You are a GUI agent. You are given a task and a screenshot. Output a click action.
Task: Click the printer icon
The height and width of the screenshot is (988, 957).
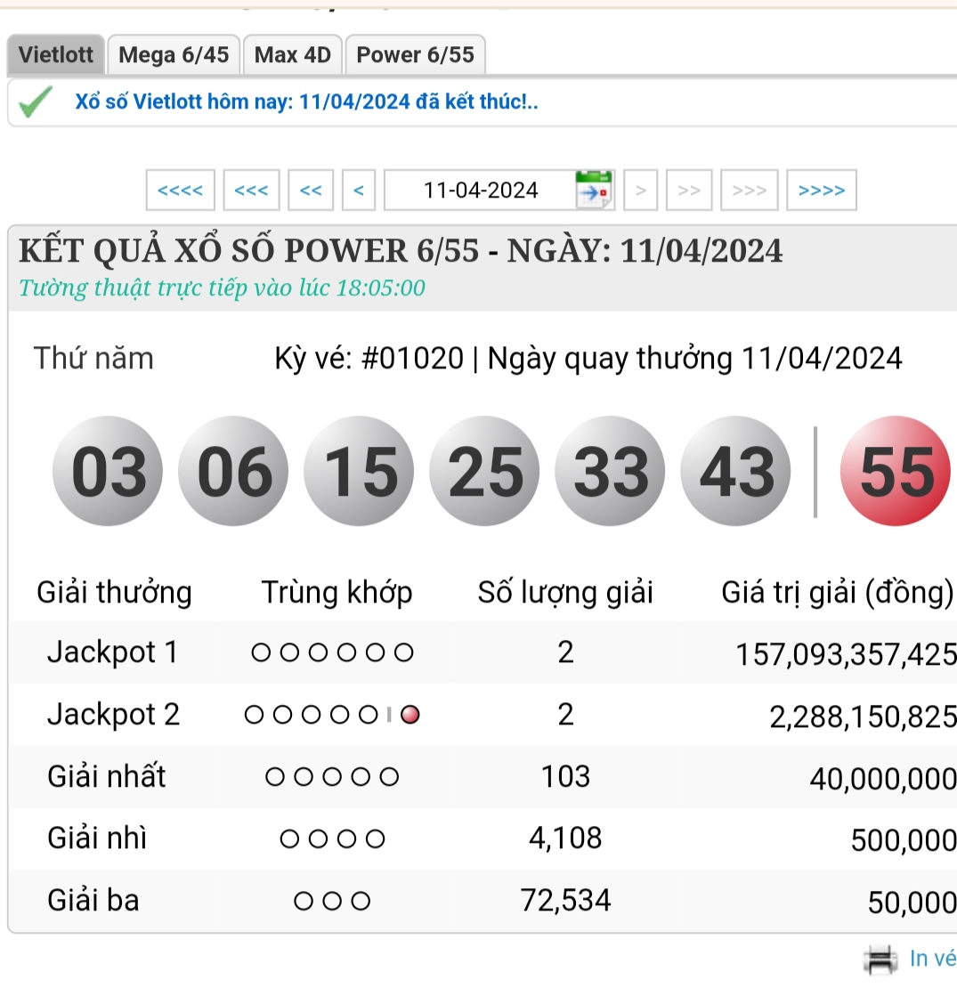[x=880, y=960]
